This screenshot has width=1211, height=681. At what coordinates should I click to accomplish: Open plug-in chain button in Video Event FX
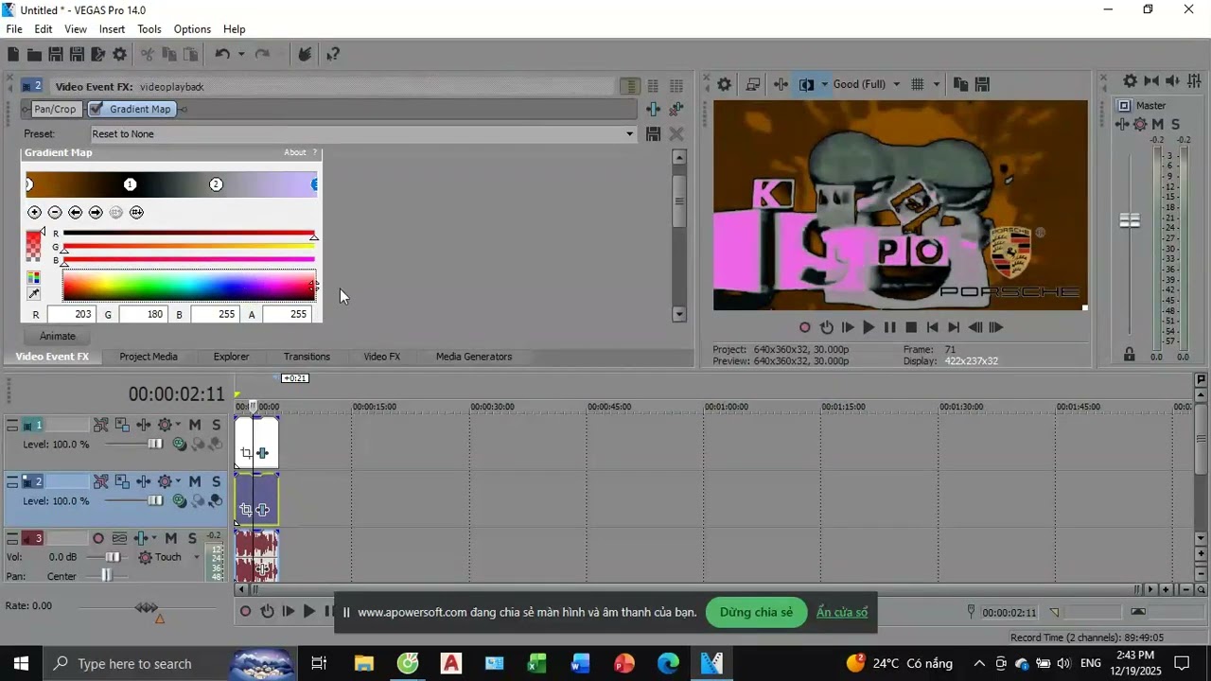[x=653, y=110]
